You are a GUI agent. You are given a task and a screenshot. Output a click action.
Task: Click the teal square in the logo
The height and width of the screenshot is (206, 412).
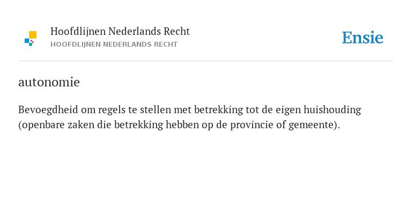pyautogui.click(x=31, y=45)
